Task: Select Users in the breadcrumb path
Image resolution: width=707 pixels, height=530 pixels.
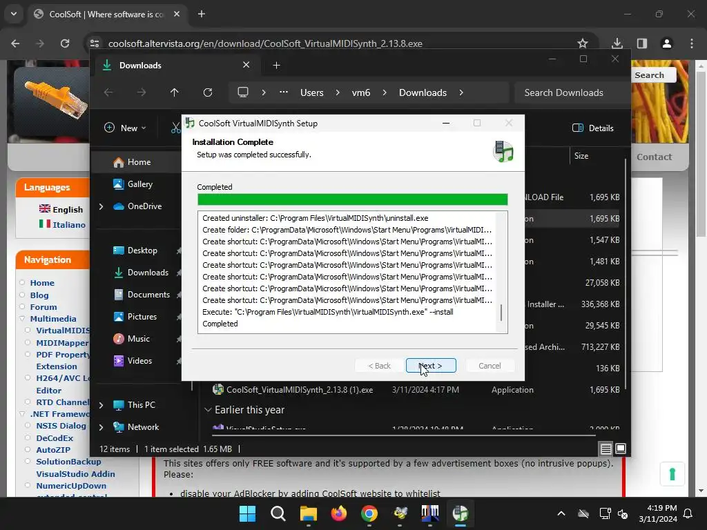Action: pyautogui.click(x=312, y=92)
